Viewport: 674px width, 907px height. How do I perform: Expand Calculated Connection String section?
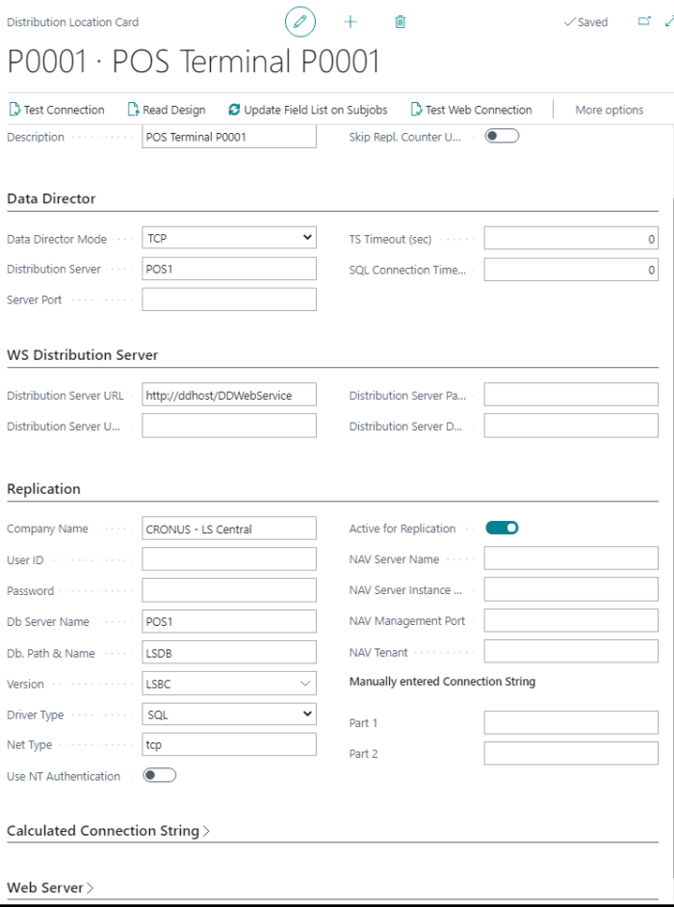tap(108, 831)
